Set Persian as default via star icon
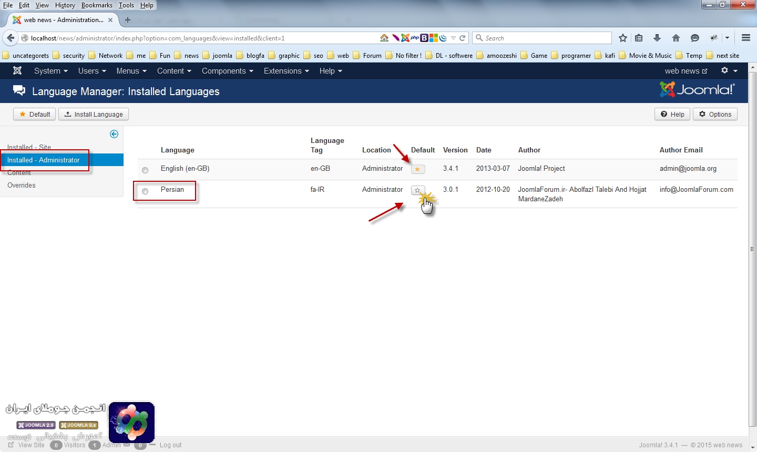757x452 pixels. 417,190
